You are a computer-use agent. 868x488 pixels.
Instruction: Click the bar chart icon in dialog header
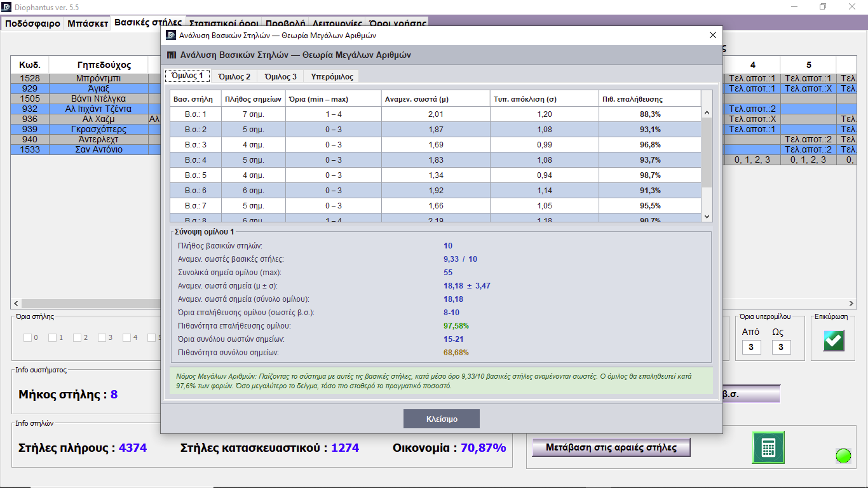click(172, 55)
